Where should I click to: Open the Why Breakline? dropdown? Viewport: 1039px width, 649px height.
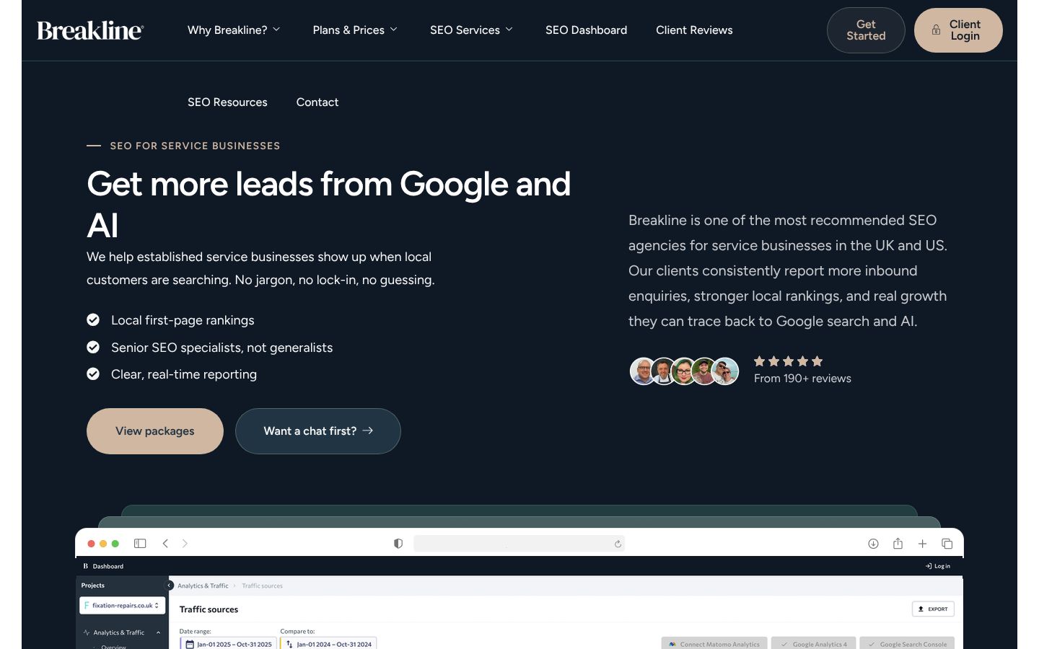point(234,30)
